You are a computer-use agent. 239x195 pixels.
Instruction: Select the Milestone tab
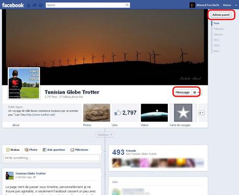79,150
